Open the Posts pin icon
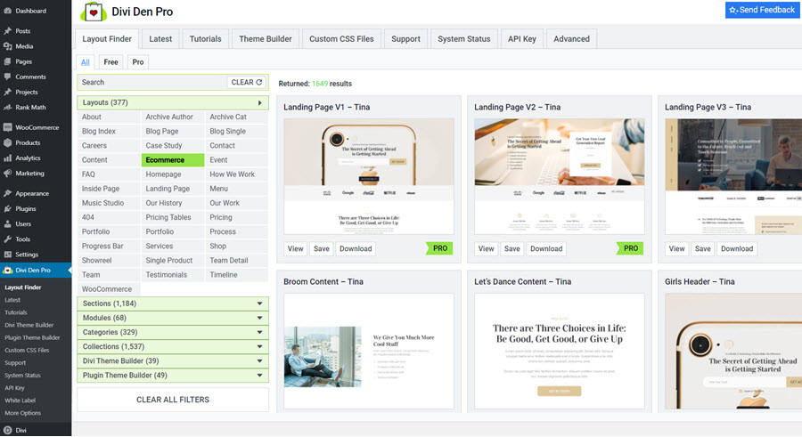802x437 pixels. click(7, 31)
